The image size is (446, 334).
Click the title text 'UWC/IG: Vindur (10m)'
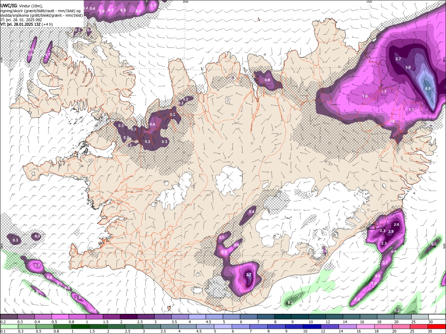tap(21, 5)
